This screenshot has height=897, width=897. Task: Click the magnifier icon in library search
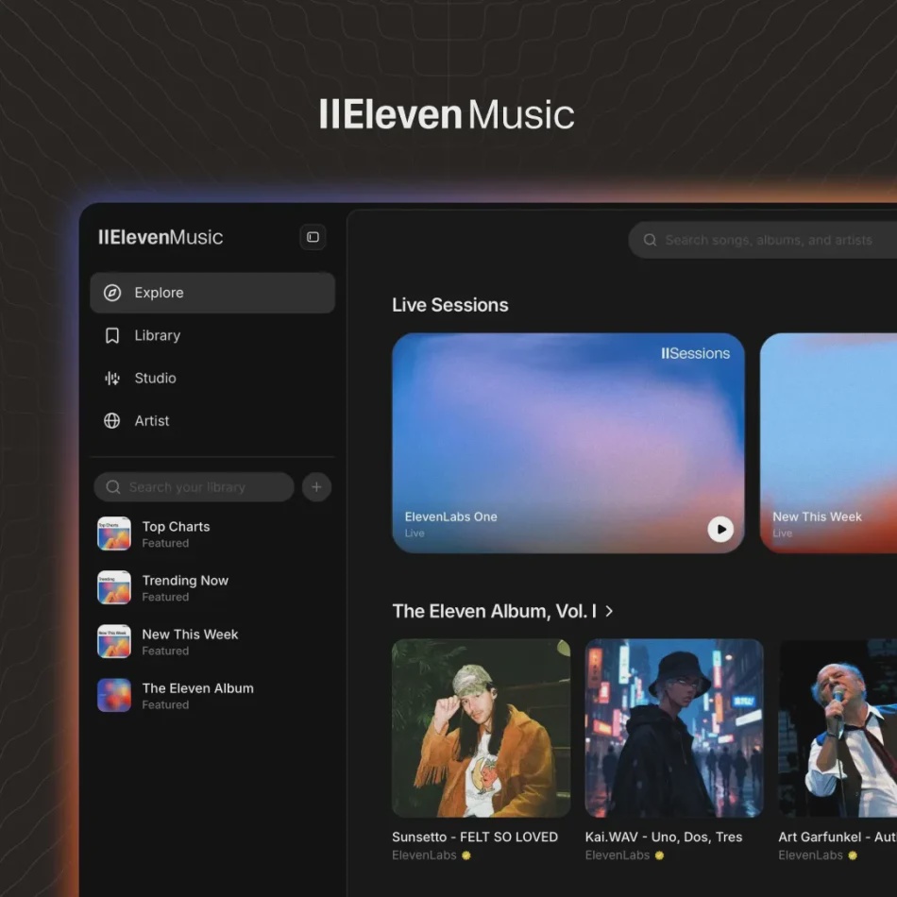point(113,487)
